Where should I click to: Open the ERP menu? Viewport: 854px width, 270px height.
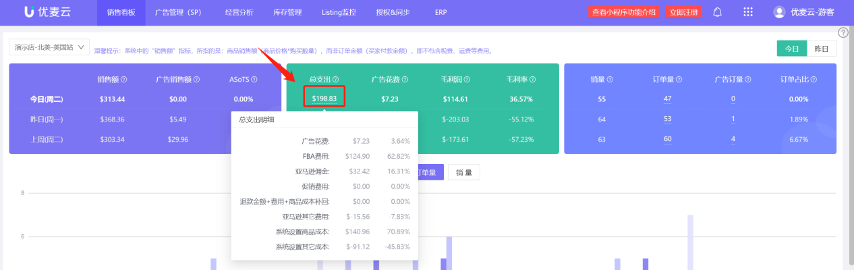440,12
